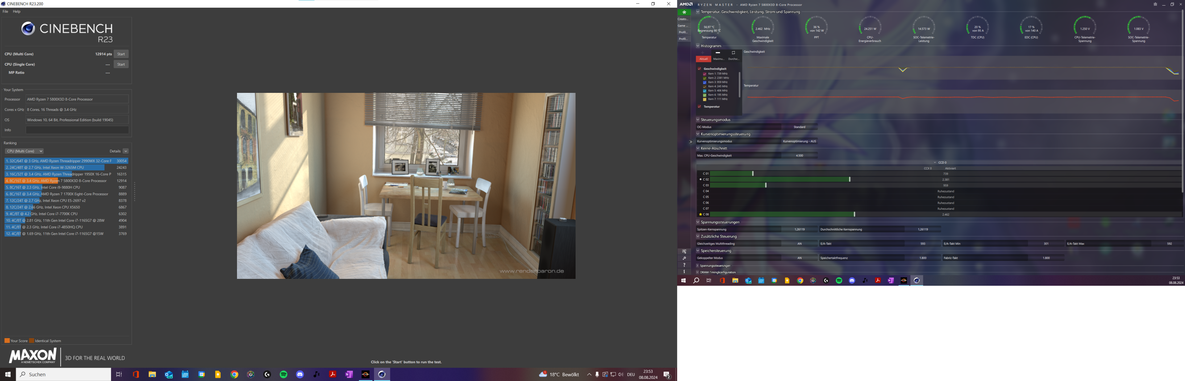Image resolution: width=1185 pixels, height=381 pixels.
Task: Expand sidebar with double-chevron arrow
Action: coord(691,142)
